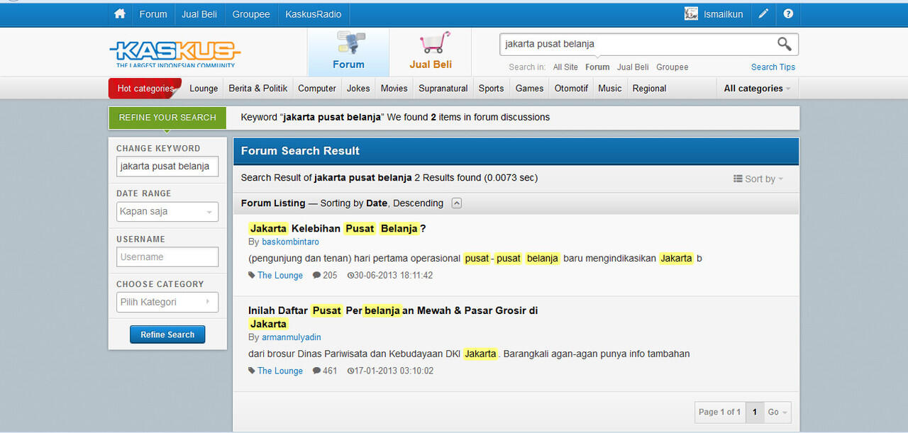Screen dimensions: 908x433
Task: Open Forum in the top navigation bar
Action: coord(153,14)
